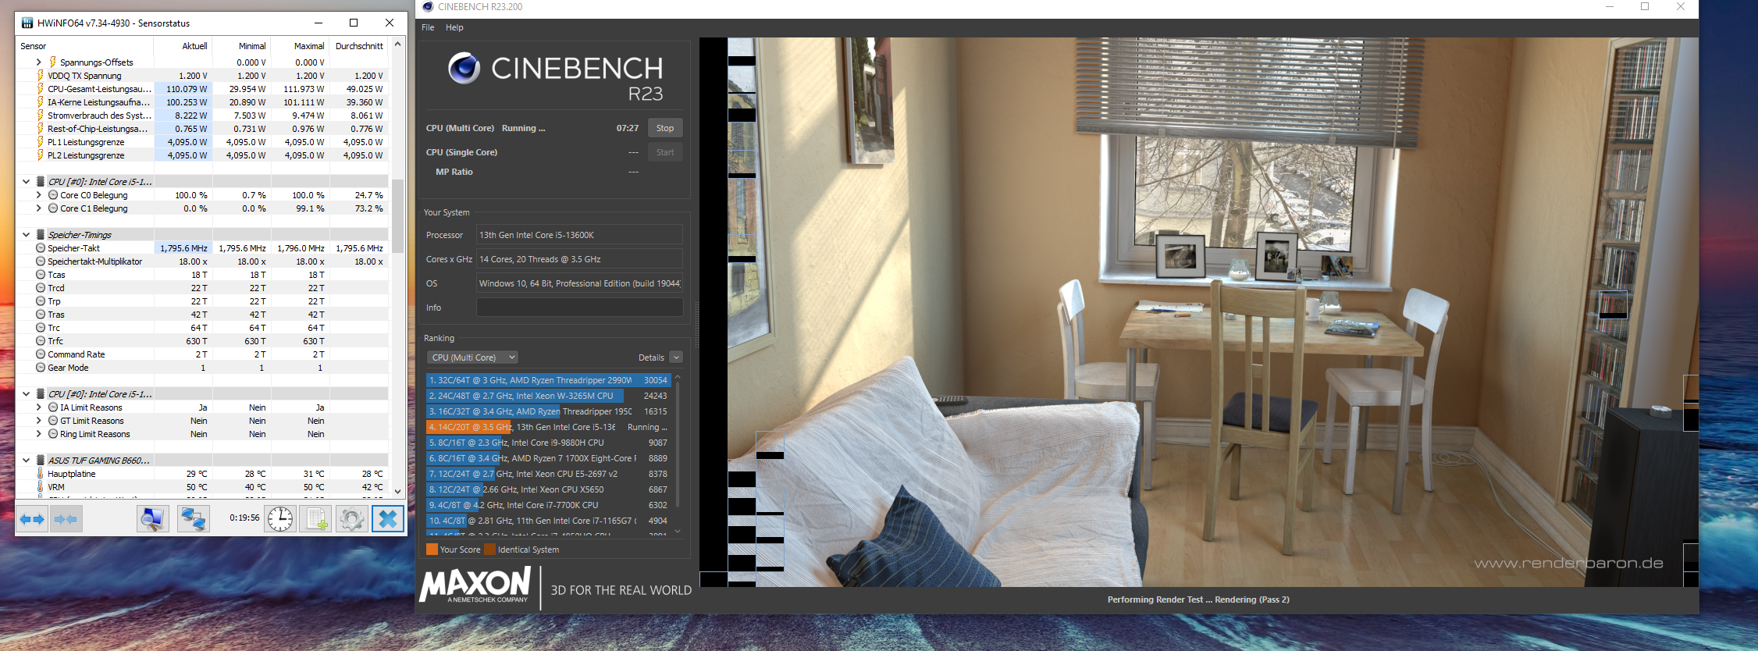
Task: Click lightning icon beside VDDQ TX Spannung
Action: pos(41,76)
